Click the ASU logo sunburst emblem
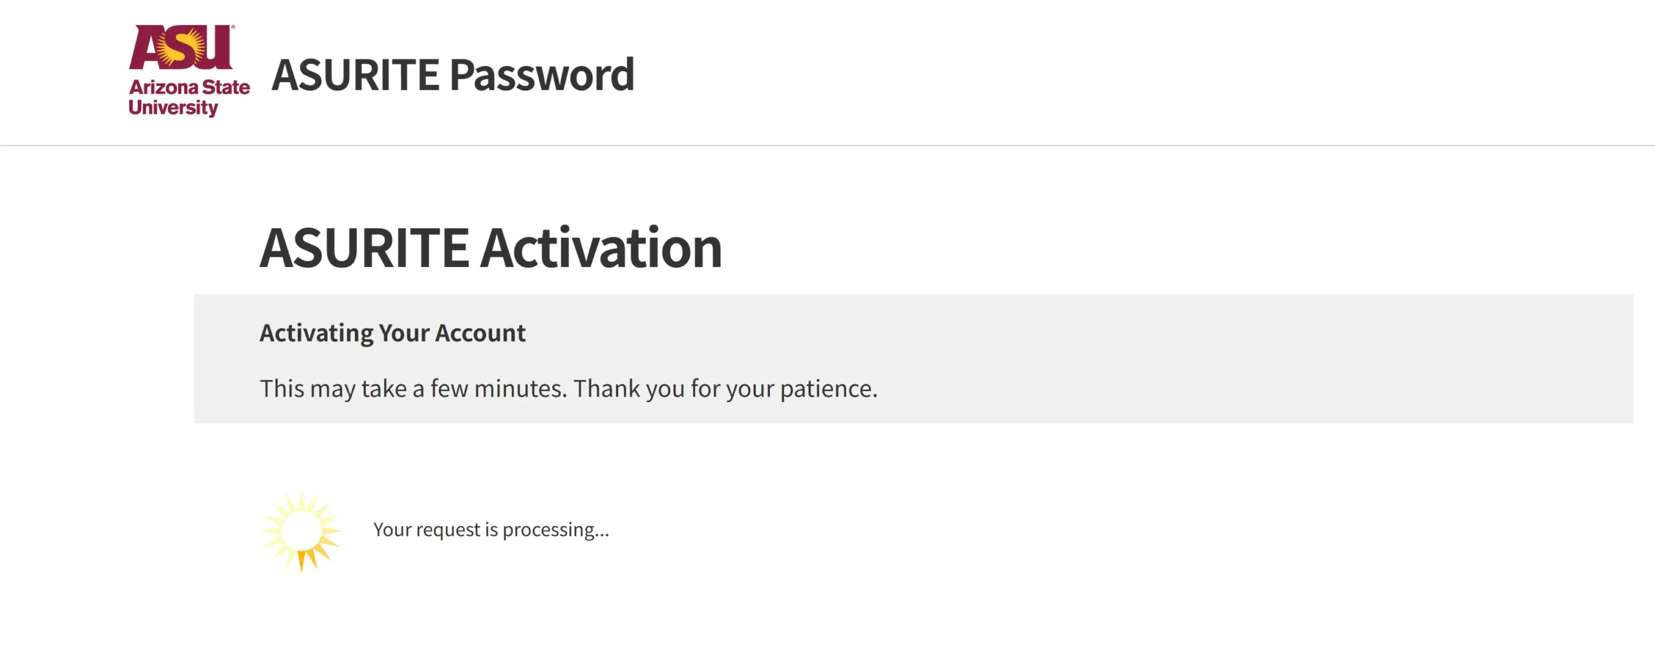Viewport: 1655px width, 655px height. point(182,47)
